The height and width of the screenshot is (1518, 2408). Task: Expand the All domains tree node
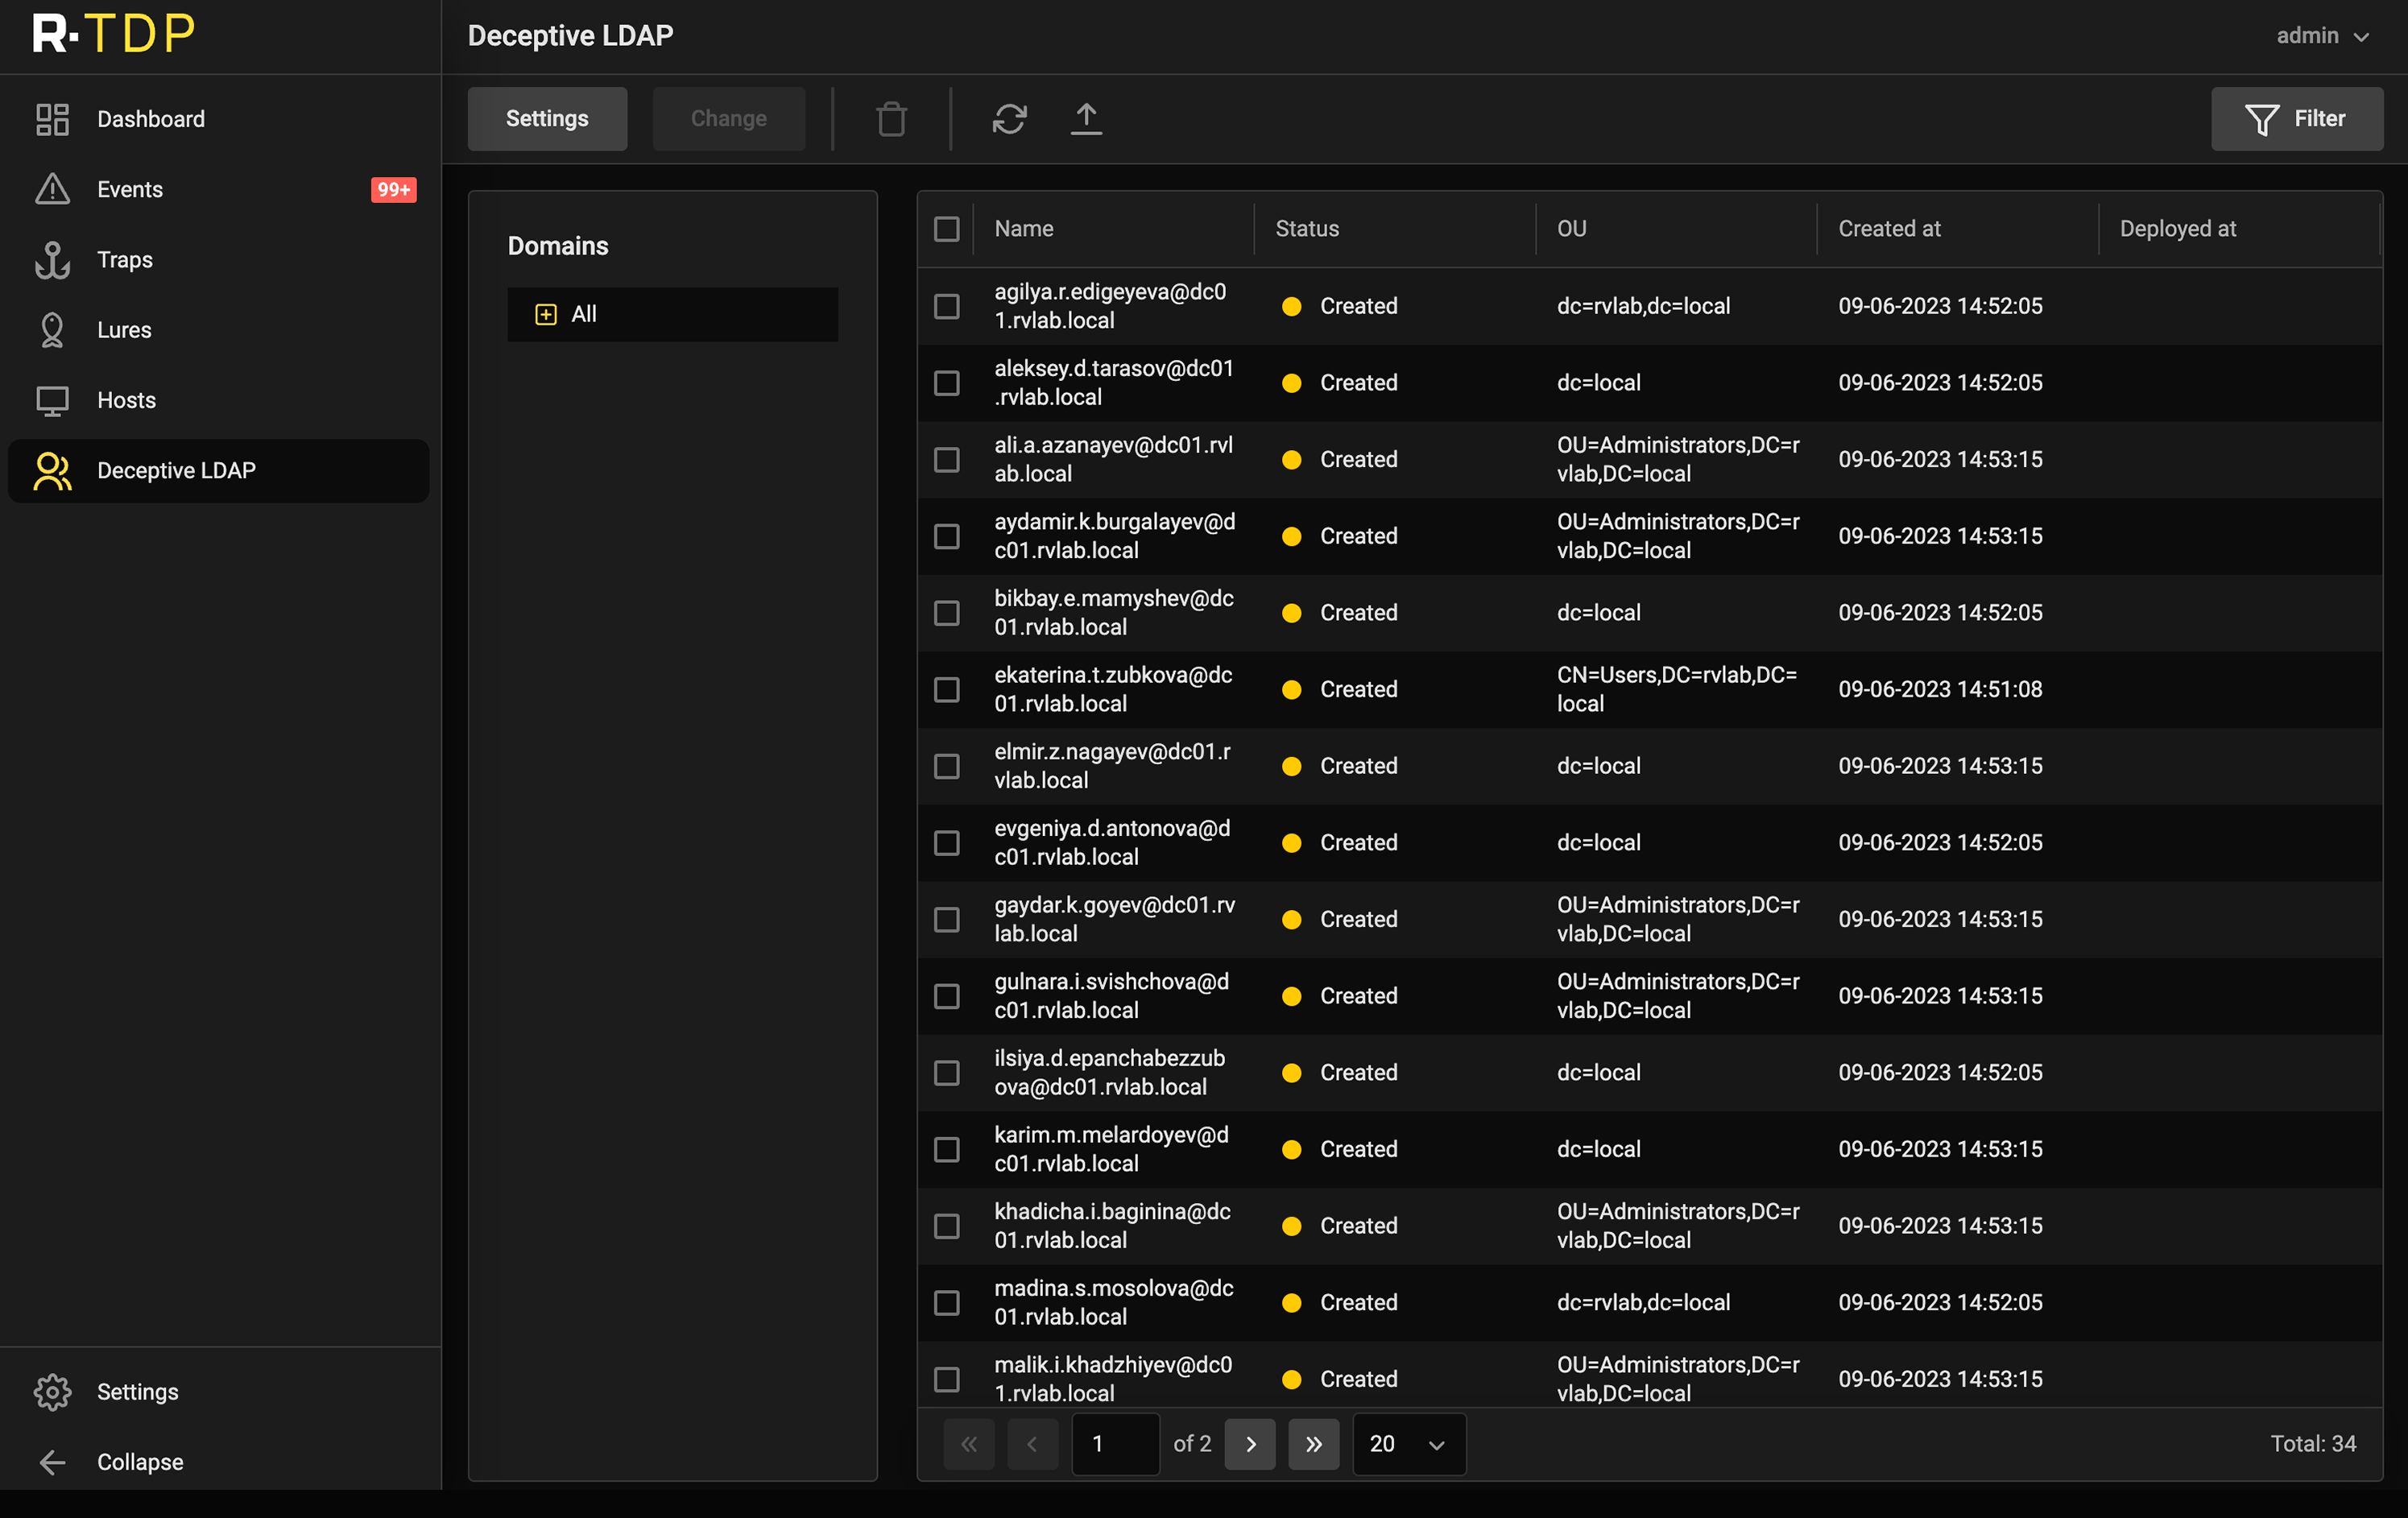pos(546,315)
